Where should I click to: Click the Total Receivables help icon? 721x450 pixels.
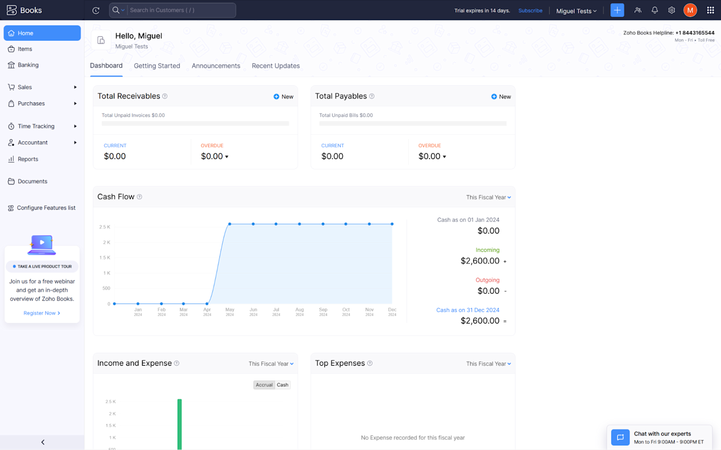[x=165, y=96]
